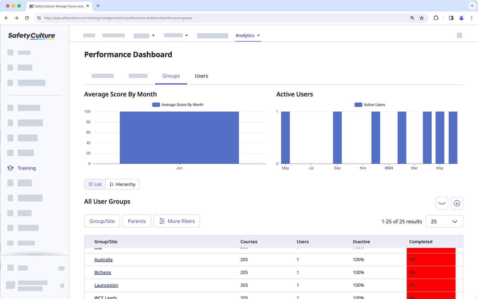
Task: Open the browser extensions puzzle icon
Action: [x=436, y=18]
